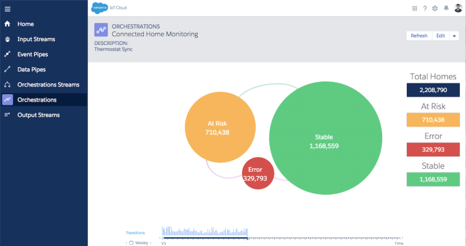This screenshot has width=466, height=246.
Task: Select the red Error bubble
Action: [258, 173]
